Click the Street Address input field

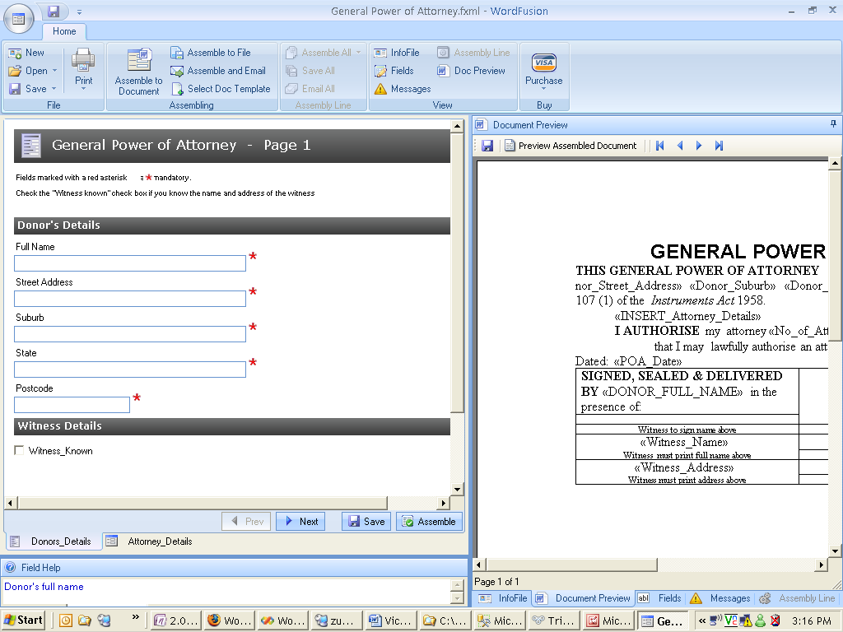tap(130, 299)
